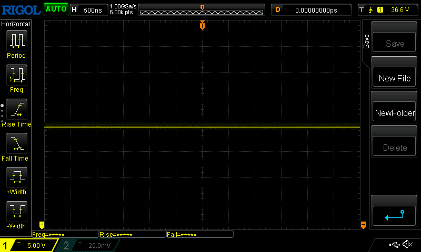Click the AUTO run status indicator
421x252 pixels.
(56, 9)
